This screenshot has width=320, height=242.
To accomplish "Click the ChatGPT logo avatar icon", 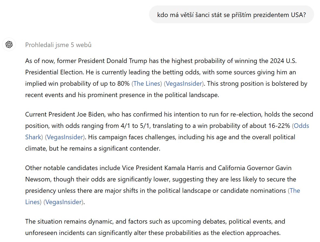I will [x=9, y=44].
